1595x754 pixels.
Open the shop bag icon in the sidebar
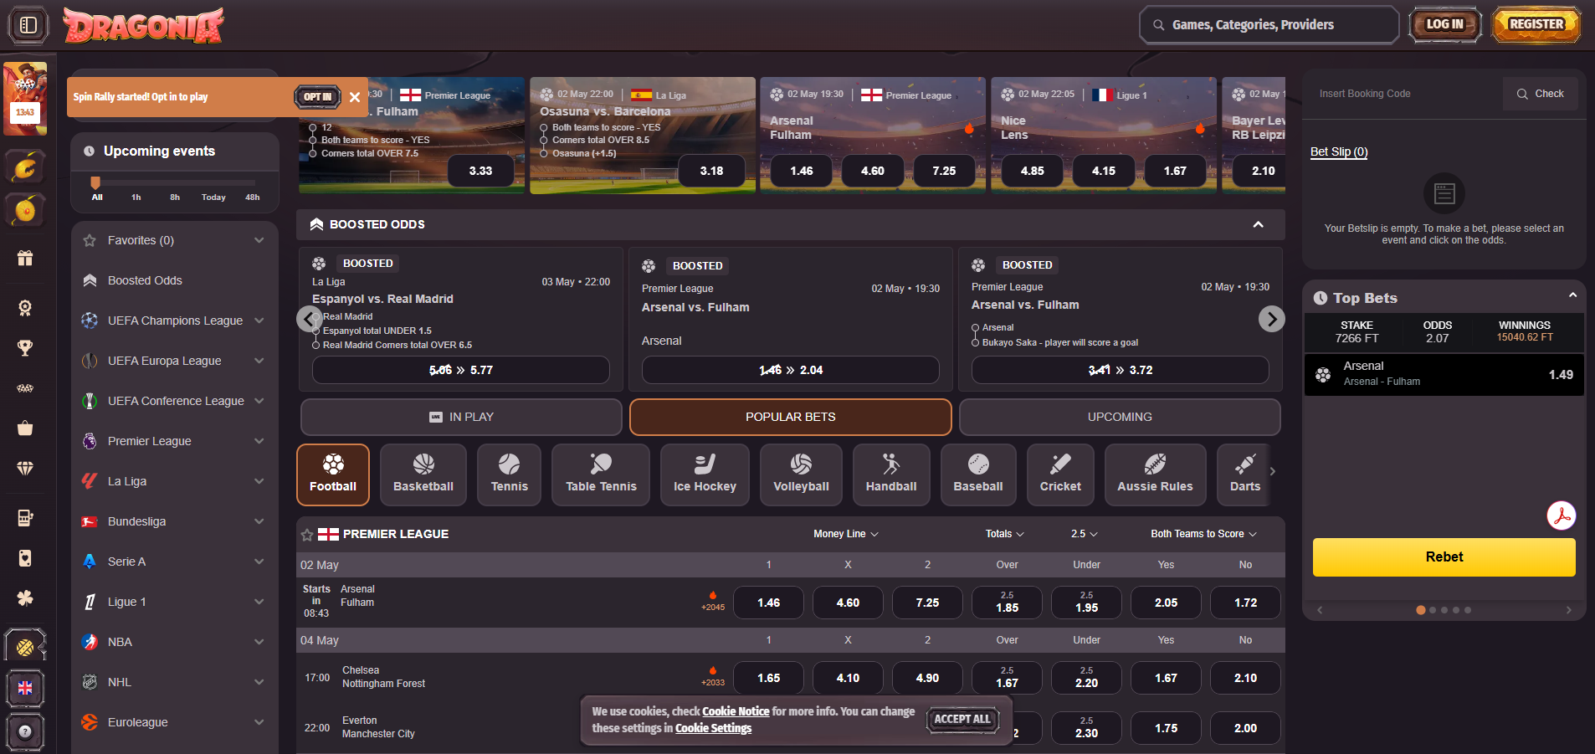coord(25,428)
